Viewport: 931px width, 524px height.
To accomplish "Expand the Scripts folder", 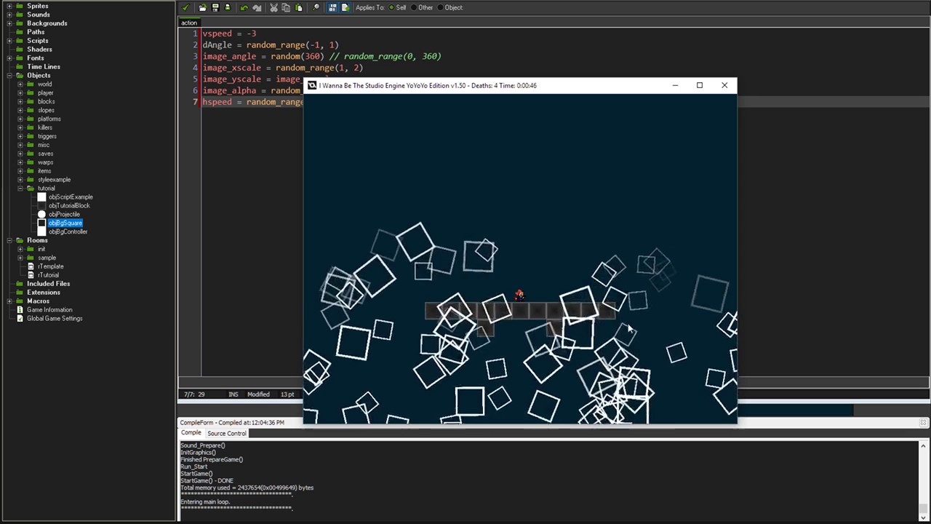I will (10, 41).
